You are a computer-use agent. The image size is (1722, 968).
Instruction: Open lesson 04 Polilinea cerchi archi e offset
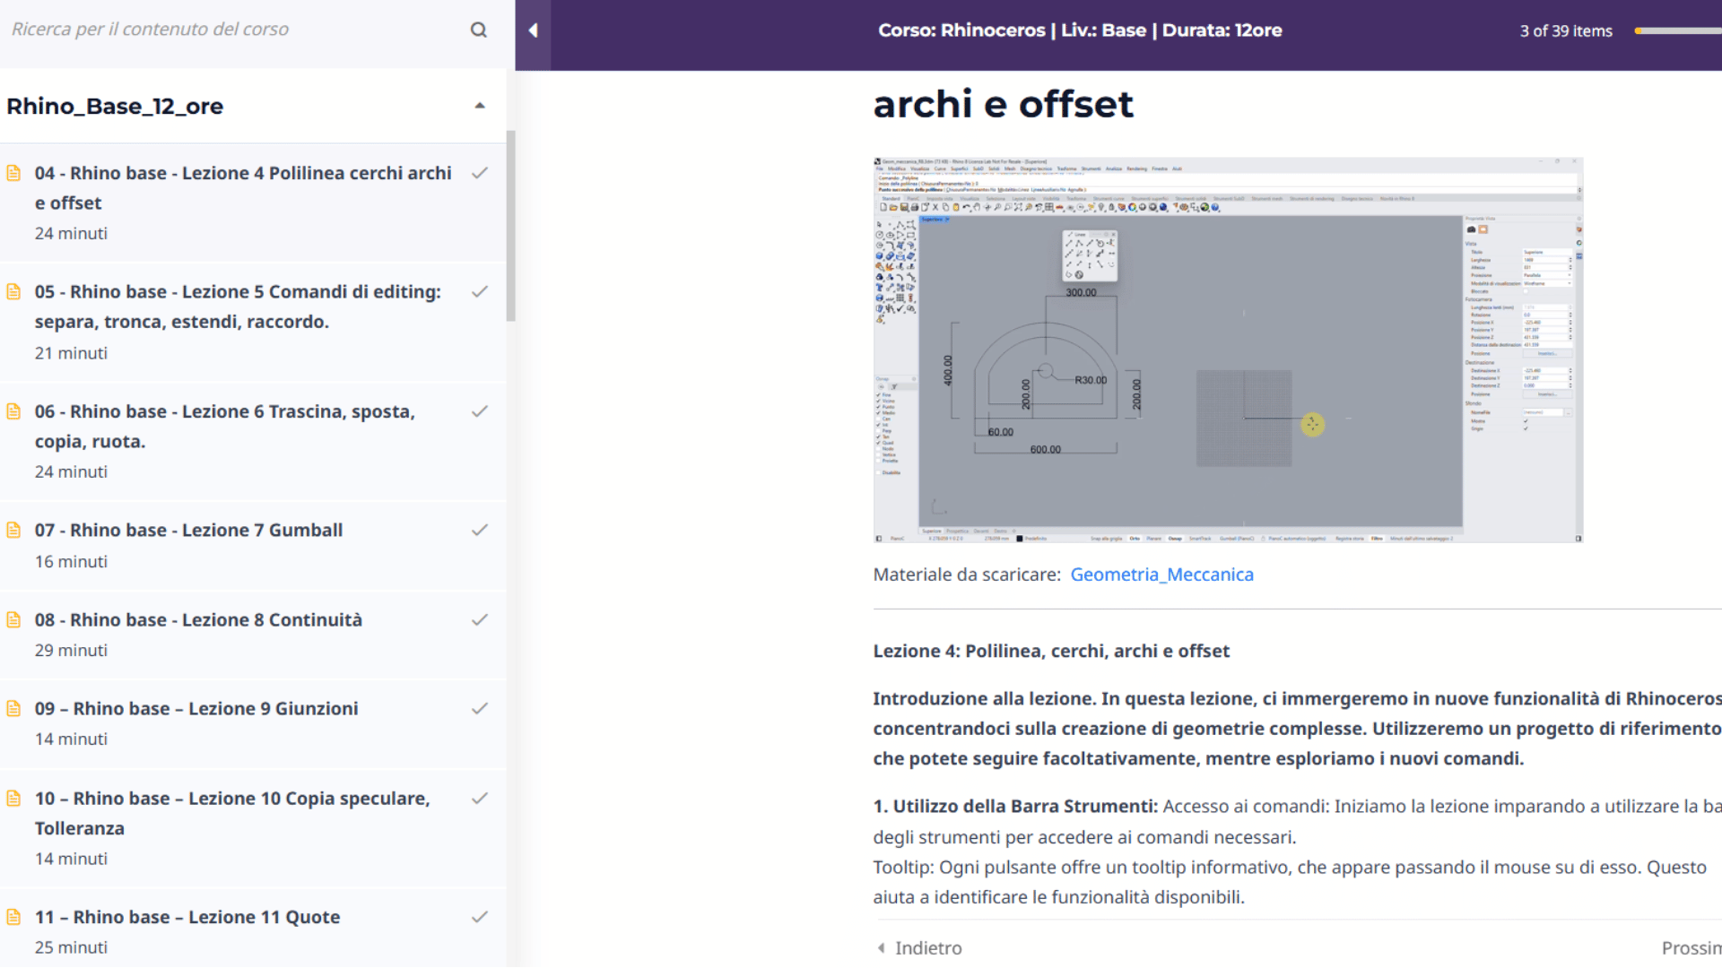[243, 187]
